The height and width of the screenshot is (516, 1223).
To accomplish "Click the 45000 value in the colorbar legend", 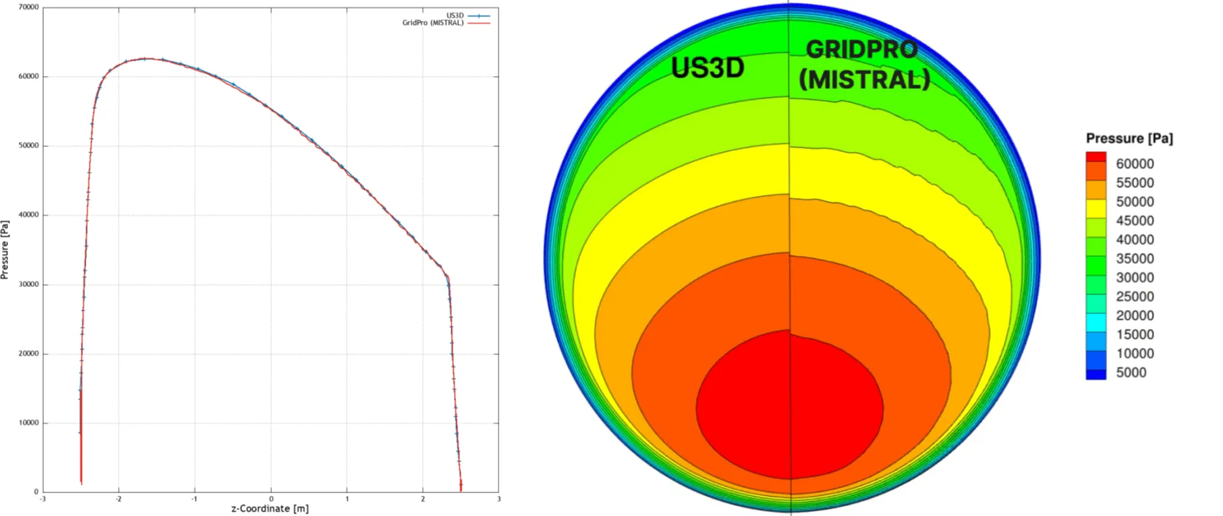I will click(1135, 220).
